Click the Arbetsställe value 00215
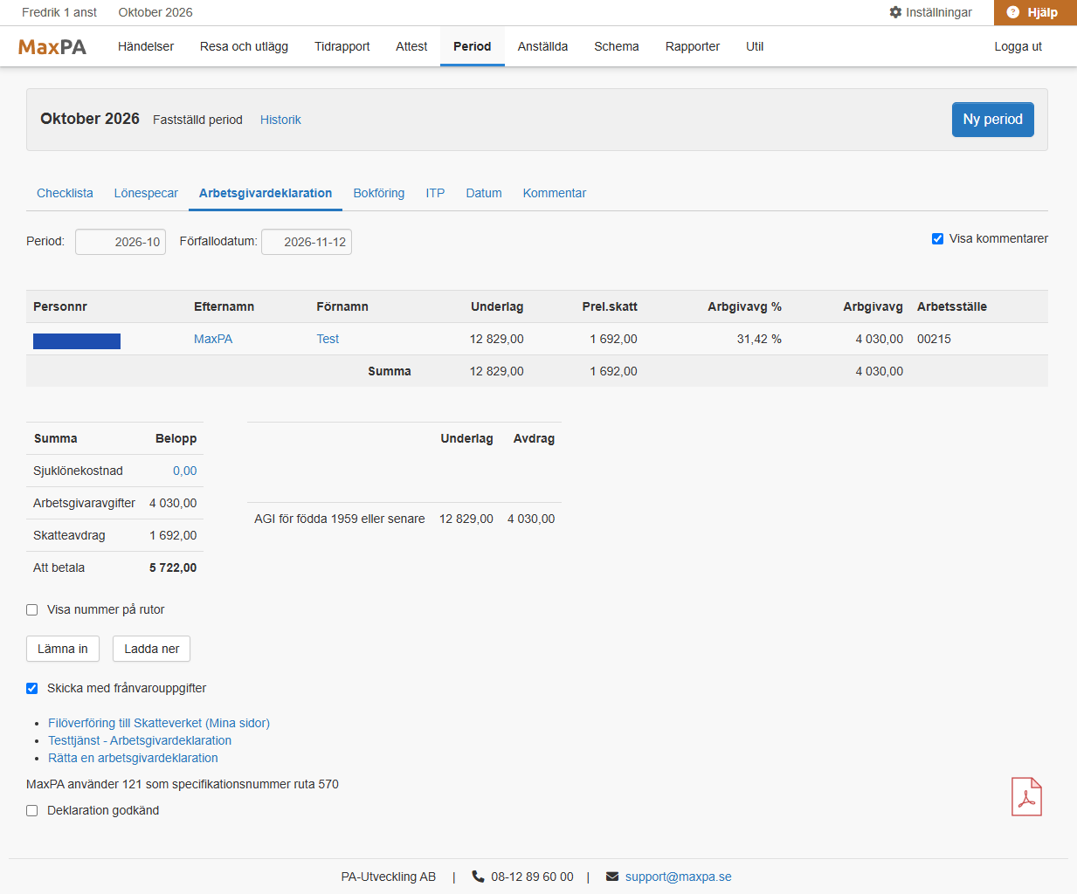Screen dimensions: 1077x894 934,339
